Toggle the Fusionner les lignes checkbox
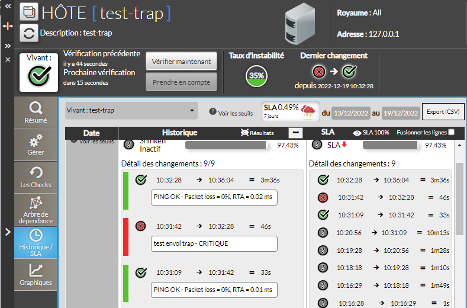This screenshot has height=308, width=467. 452,133
